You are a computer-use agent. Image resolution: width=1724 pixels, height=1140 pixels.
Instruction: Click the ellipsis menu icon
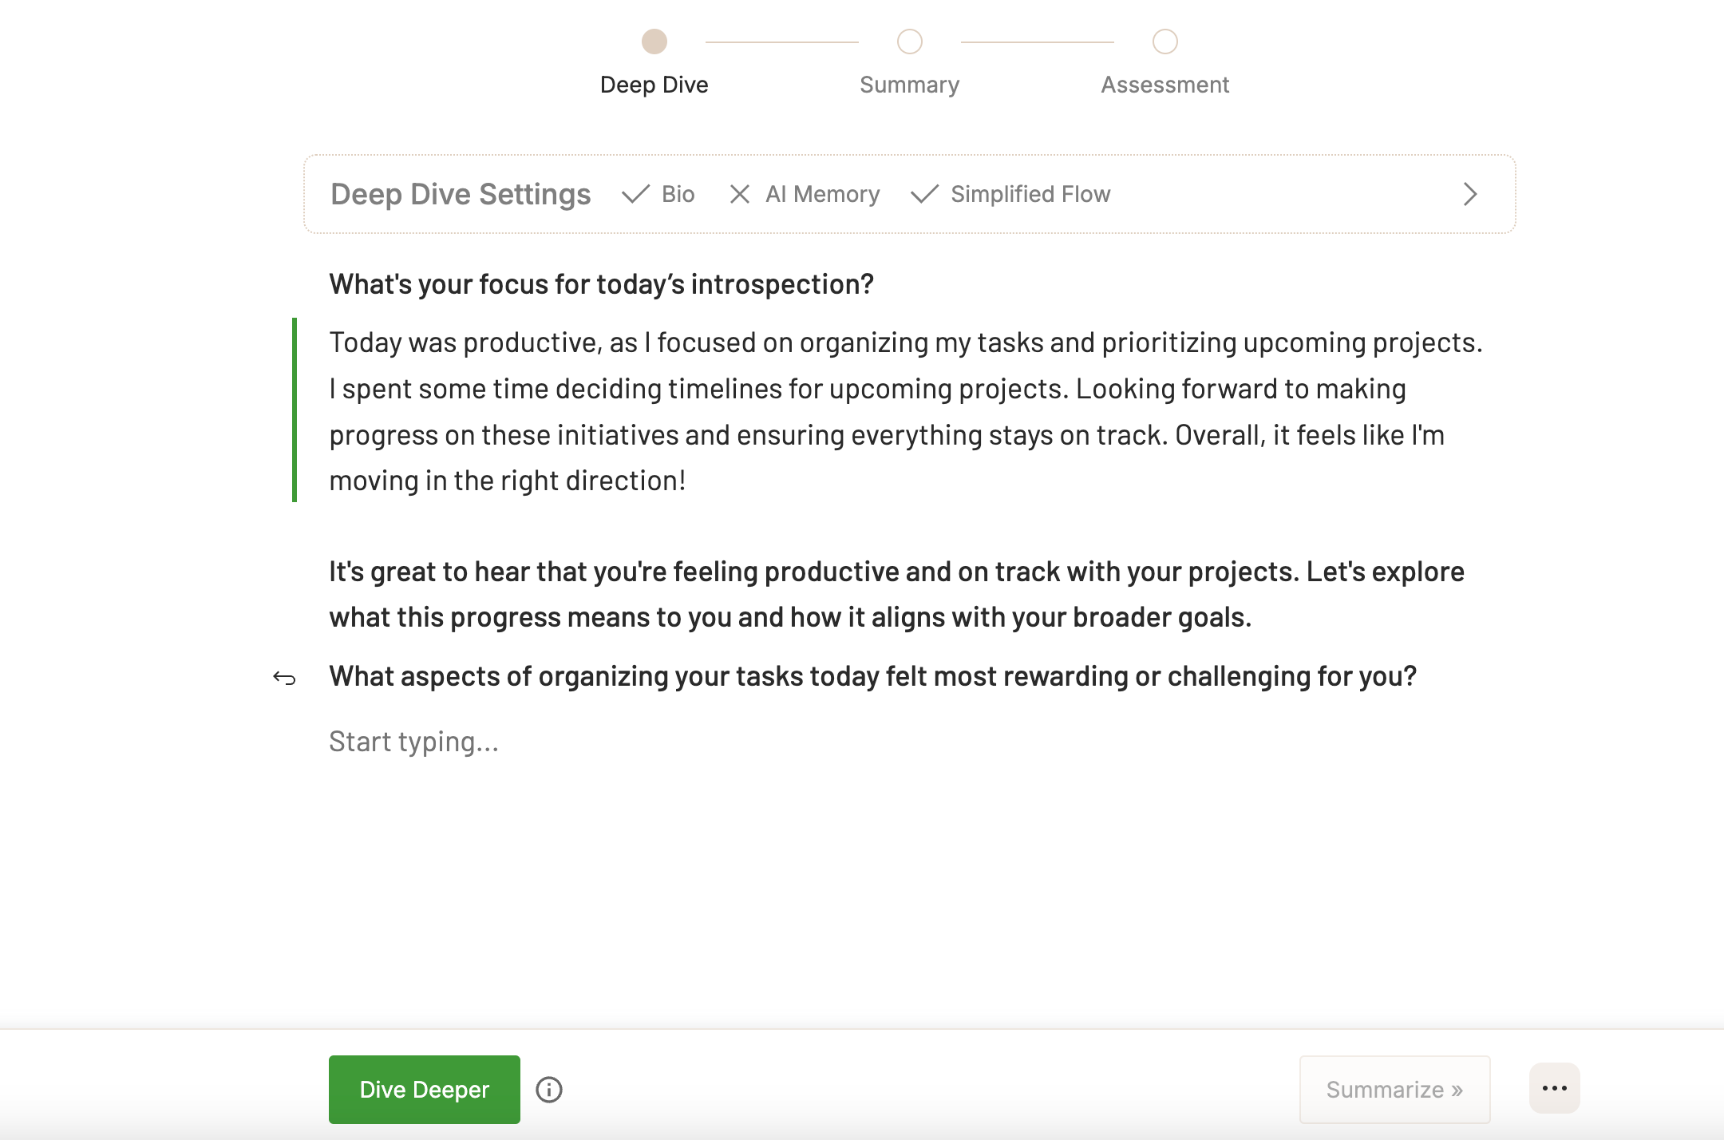[1555, 1088]
